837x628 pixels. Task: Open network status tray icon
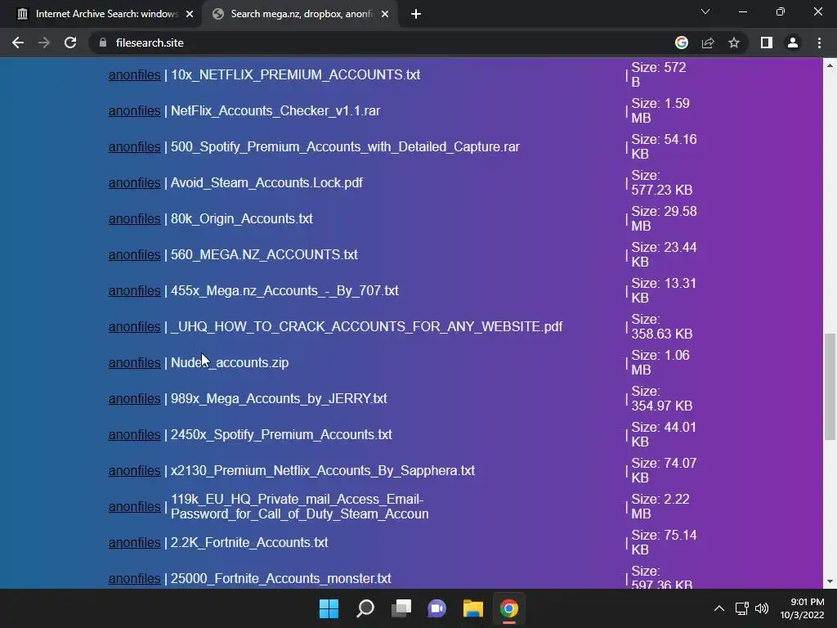click(741, 608)
